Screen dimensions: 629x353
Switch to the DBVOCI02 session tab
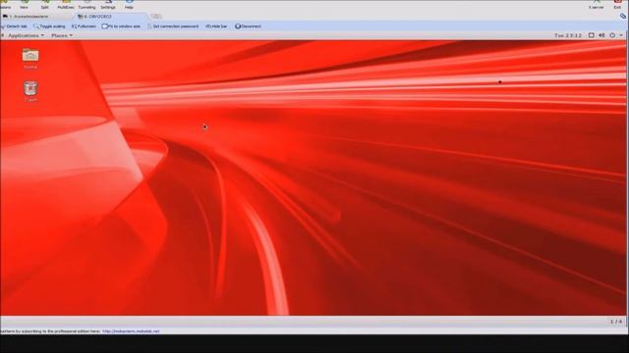110,17
